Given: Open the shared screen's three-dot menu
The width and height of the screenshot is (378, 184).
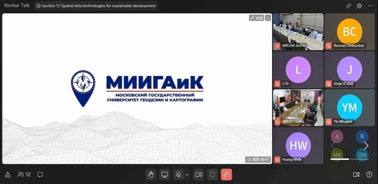Looking at the screenshot, I should (x=268, y=18).
